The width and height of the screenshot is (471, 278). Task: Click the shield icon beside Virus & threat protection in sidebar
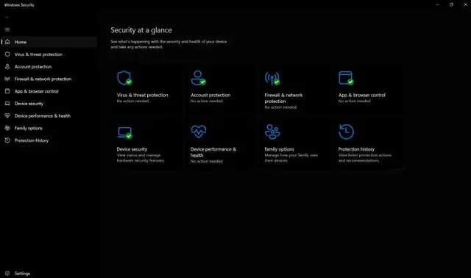[x=7, y=54]
